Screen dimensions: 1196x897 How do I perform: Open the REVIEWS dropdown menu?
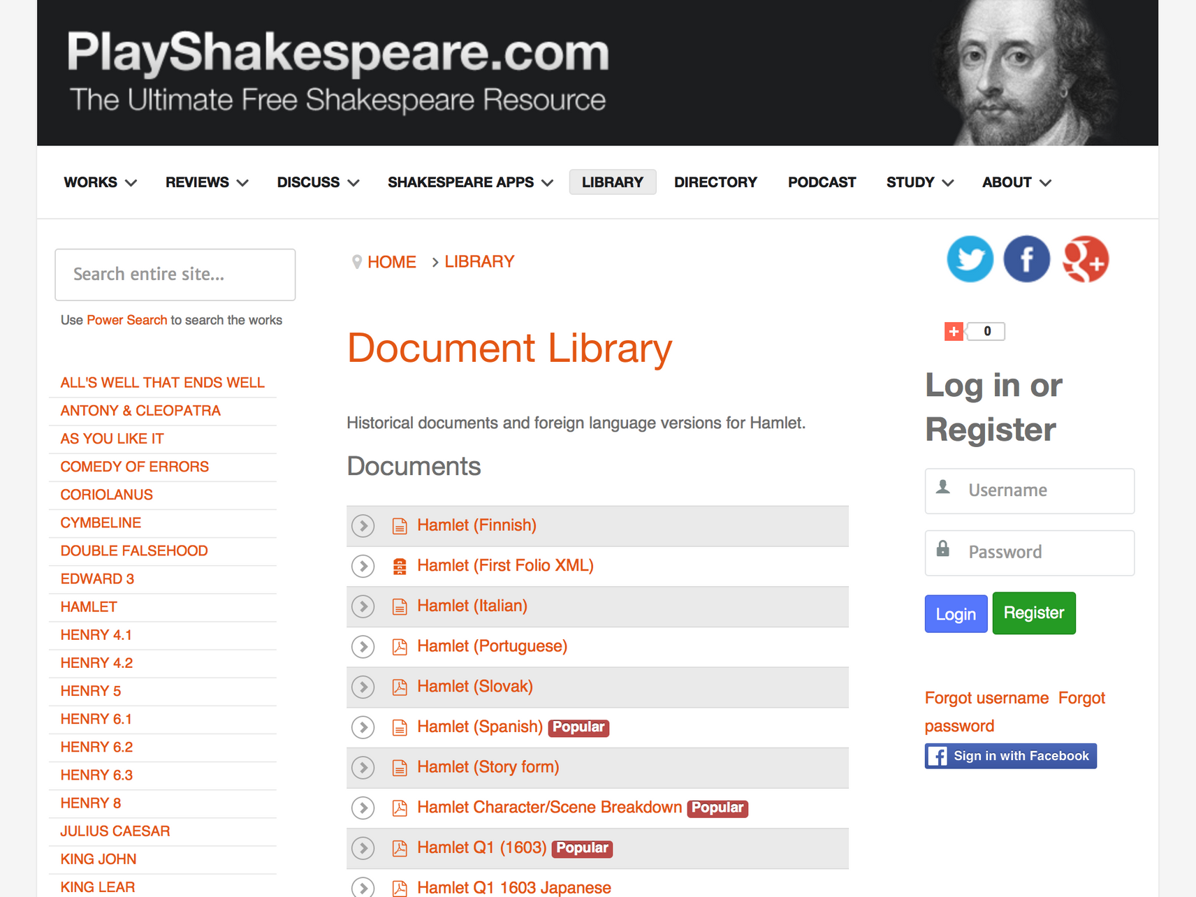coord(207,182)
